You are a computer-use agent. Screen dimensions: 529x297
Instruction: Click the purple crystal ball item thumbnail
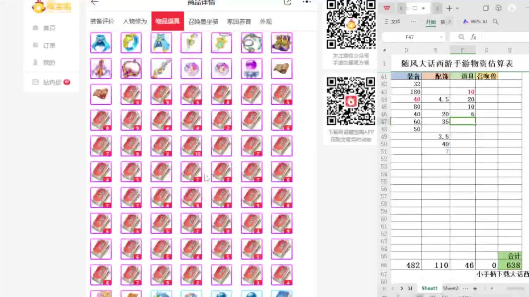pos(251,68)
